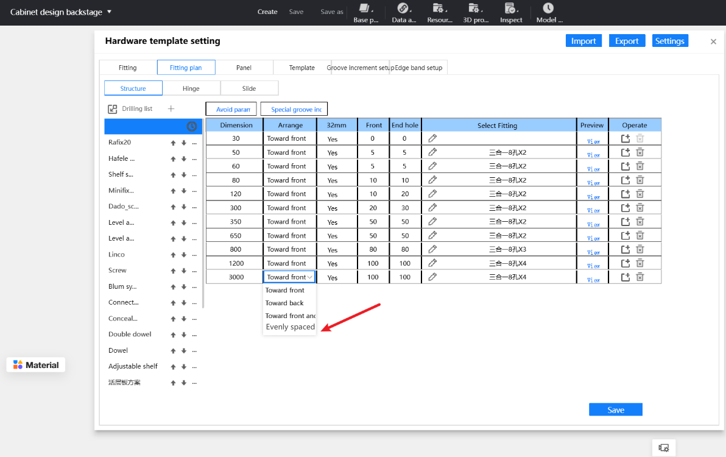Screen dimensions: 726x457
Task: Move Rafix20 up with arrow icon
Action: (x=173, y=143)
